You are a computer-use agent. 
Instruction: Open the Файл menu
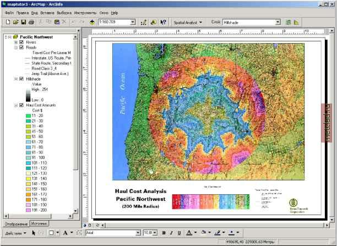tap(9, 12)
